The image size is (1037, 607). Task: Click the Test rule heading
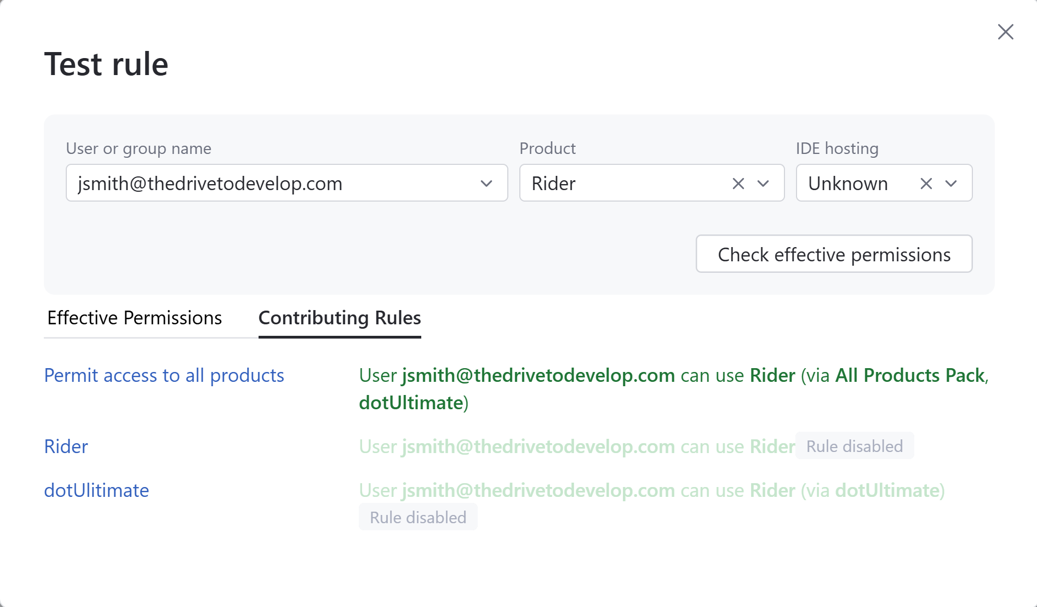pyautogui.click(x=106, y=64)
